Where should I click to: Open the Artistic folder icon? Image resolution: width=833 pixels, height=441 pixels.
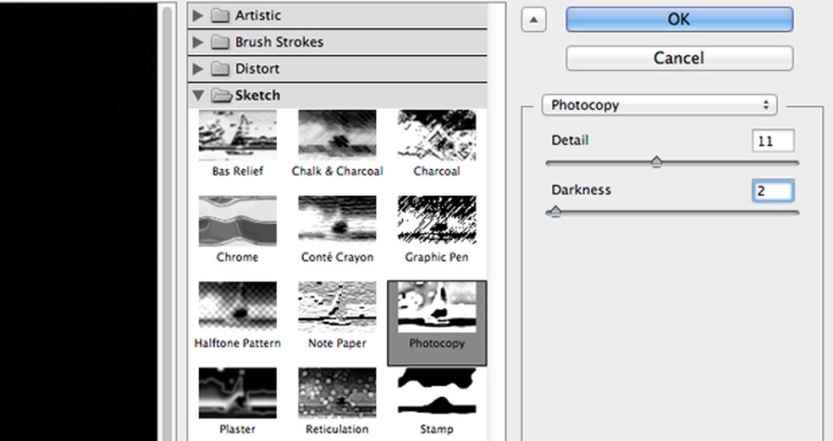point(220,15)
